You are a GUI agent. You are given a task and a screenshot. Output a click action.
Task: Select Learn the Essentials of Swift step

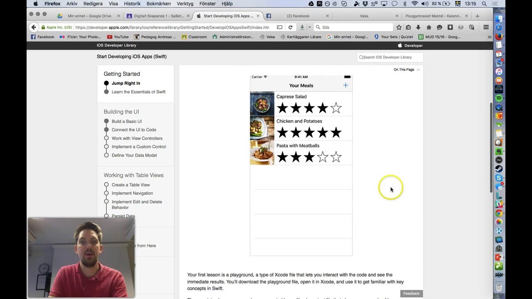click(138, 92)
